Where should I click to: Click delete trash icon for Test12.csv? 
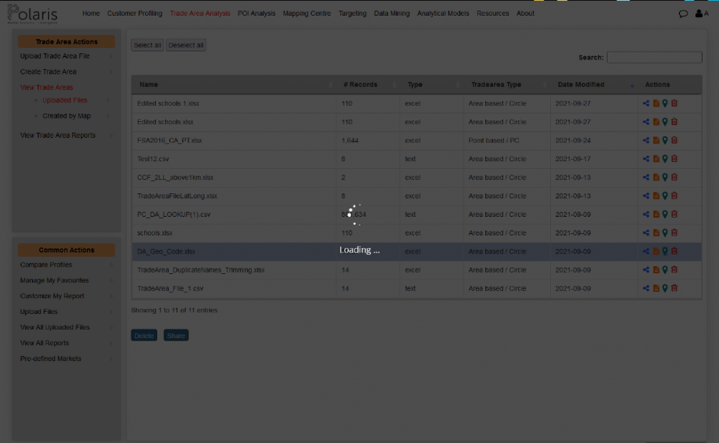(675, 159)
